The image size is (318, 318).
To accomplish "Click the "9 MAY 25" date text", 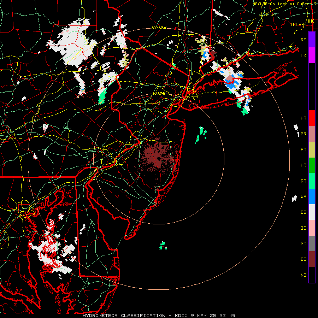I will point(205,316).
